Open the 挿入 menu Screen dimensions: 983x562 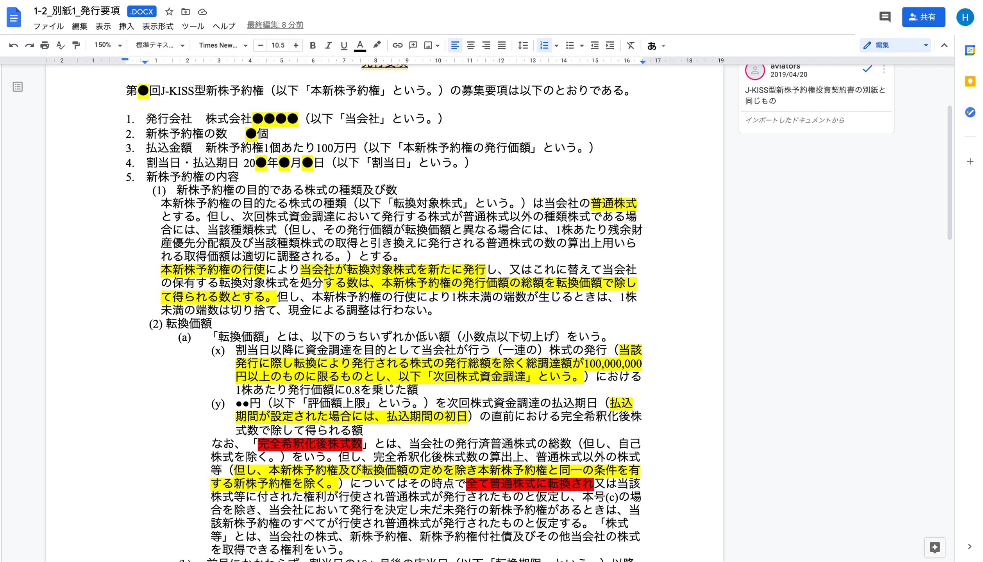pyautogui.click(x=125, y=26)
